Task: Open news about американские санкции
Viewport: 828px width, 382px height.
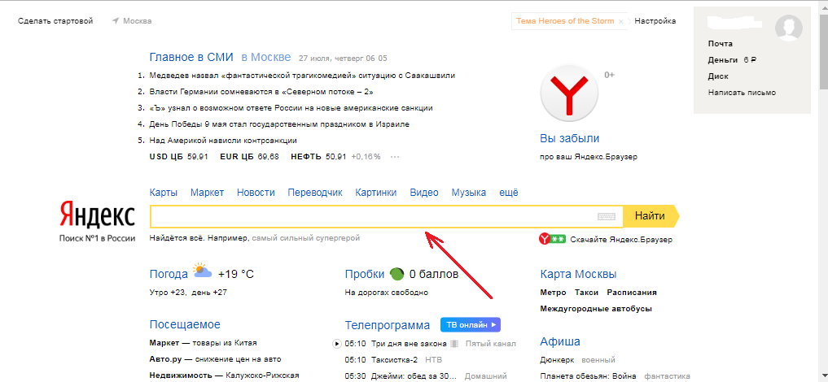Action: pos(291,108)
